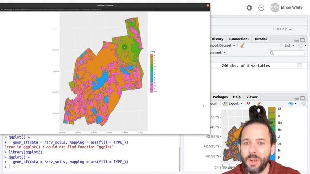Close the Plot Zoom window orange button

(208, 5)
